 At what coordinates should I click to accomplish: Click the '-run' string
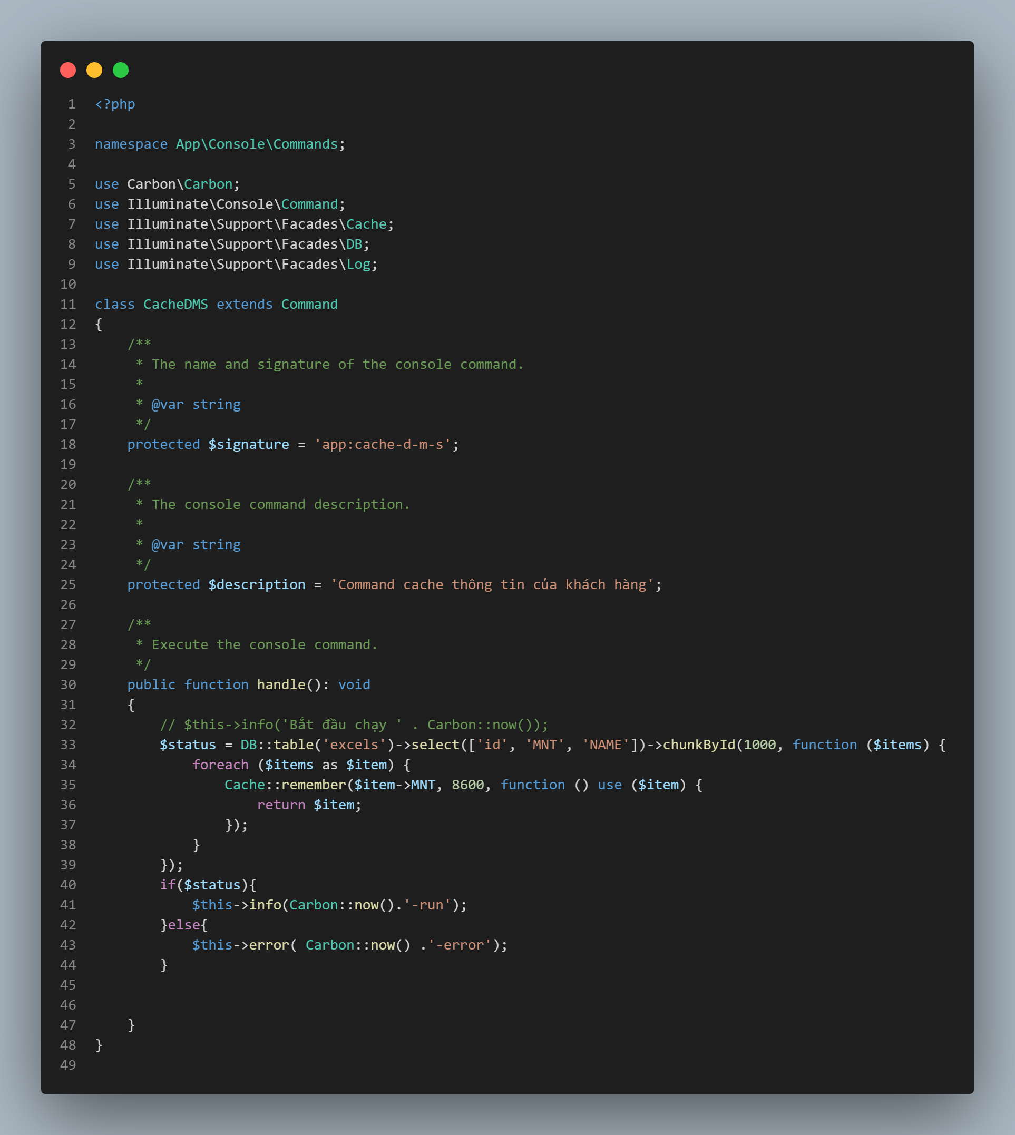[x=427, y=905]
